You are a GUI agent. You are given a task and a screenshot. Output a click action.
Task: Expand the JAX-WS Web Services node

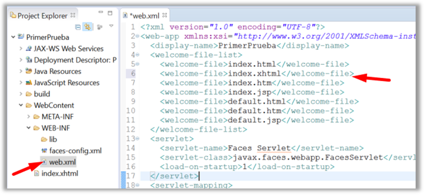click(x=21, y=49)
